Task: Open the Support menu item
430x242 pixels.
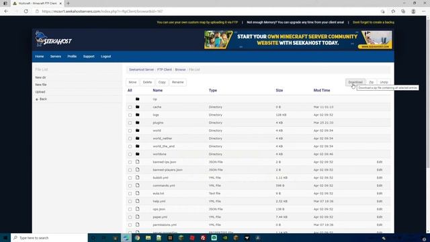Action: point(89,56)
